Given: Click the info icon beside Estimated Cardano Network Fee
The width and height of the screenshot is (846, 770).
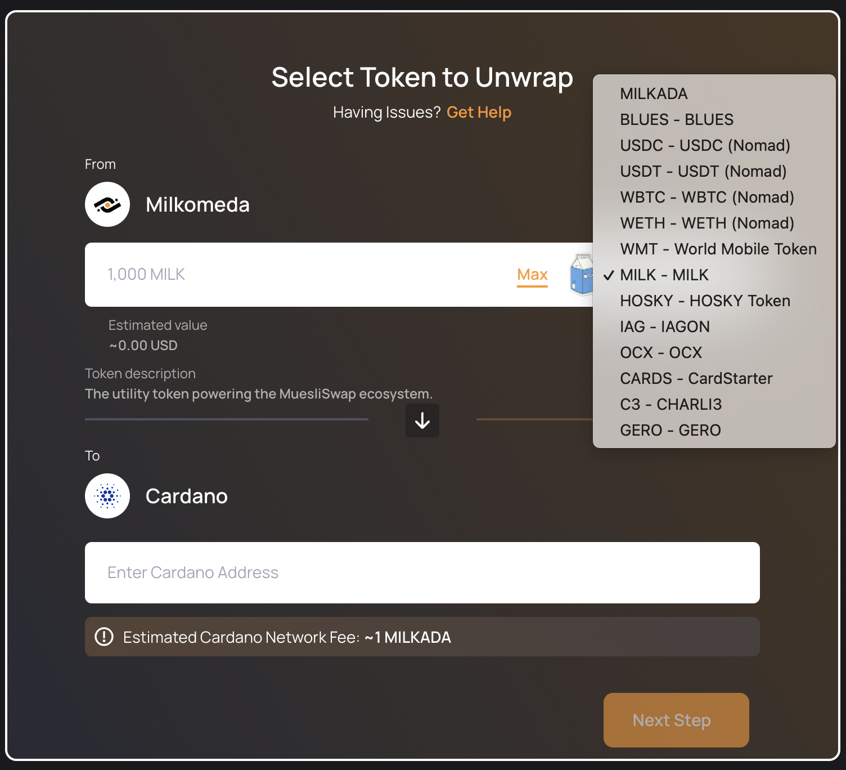Looking at the screenshot, I should click(103, 637).
